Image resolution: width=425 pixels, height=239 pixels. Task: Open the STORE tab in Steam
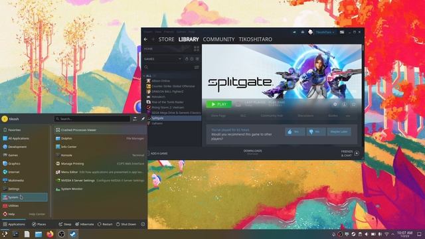[x=166, y=39]
